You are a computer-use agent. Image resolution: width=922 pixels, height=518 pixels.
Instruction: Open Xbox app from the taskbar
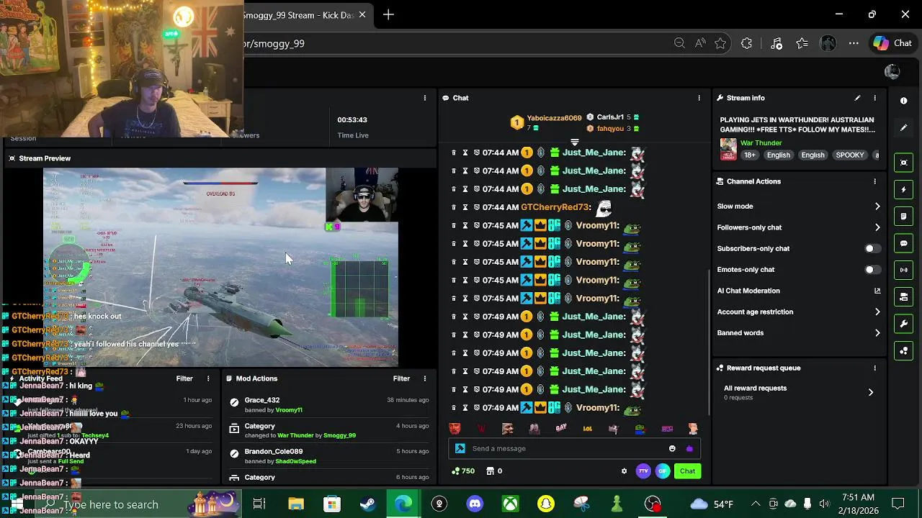(x=510, y=504)
